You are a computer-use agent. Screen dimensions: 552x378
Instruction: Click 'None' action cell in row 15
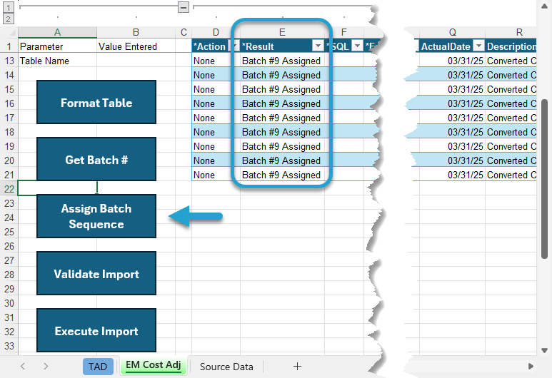pos(216,89)
